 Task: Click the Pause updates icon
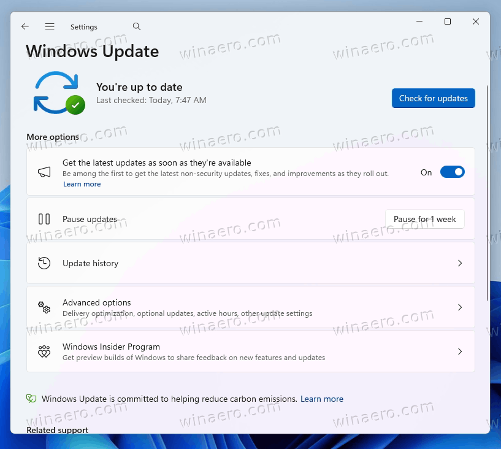44,219
